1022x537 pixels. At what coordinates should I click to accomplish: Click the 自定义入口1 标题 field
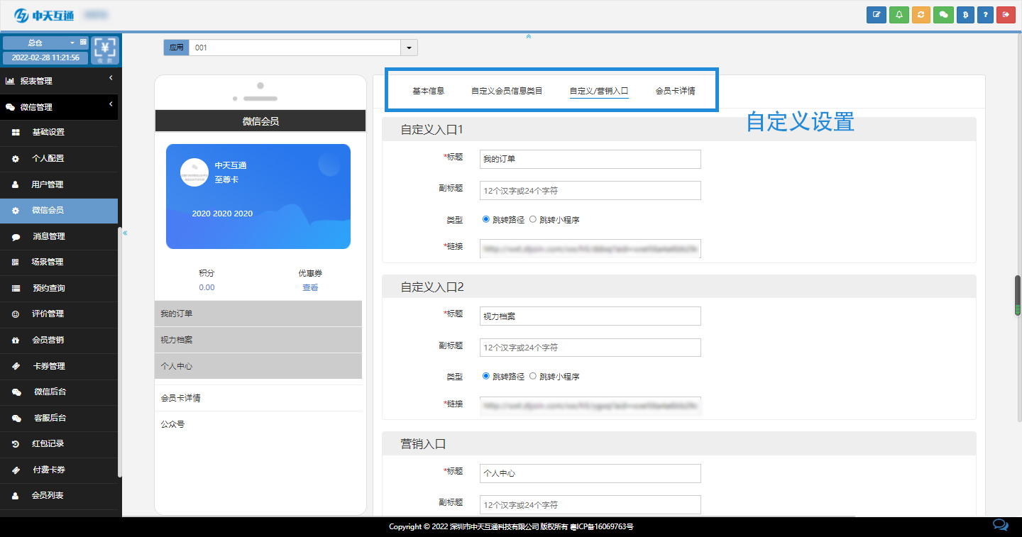click(590, 159)
